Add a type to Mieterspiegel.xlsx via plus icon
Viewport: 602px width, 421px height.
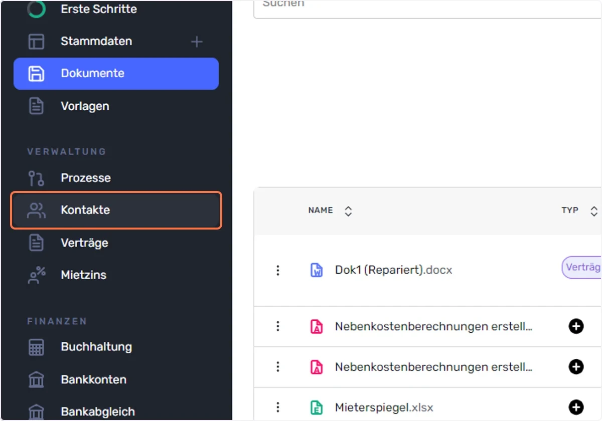pos(576,407)
